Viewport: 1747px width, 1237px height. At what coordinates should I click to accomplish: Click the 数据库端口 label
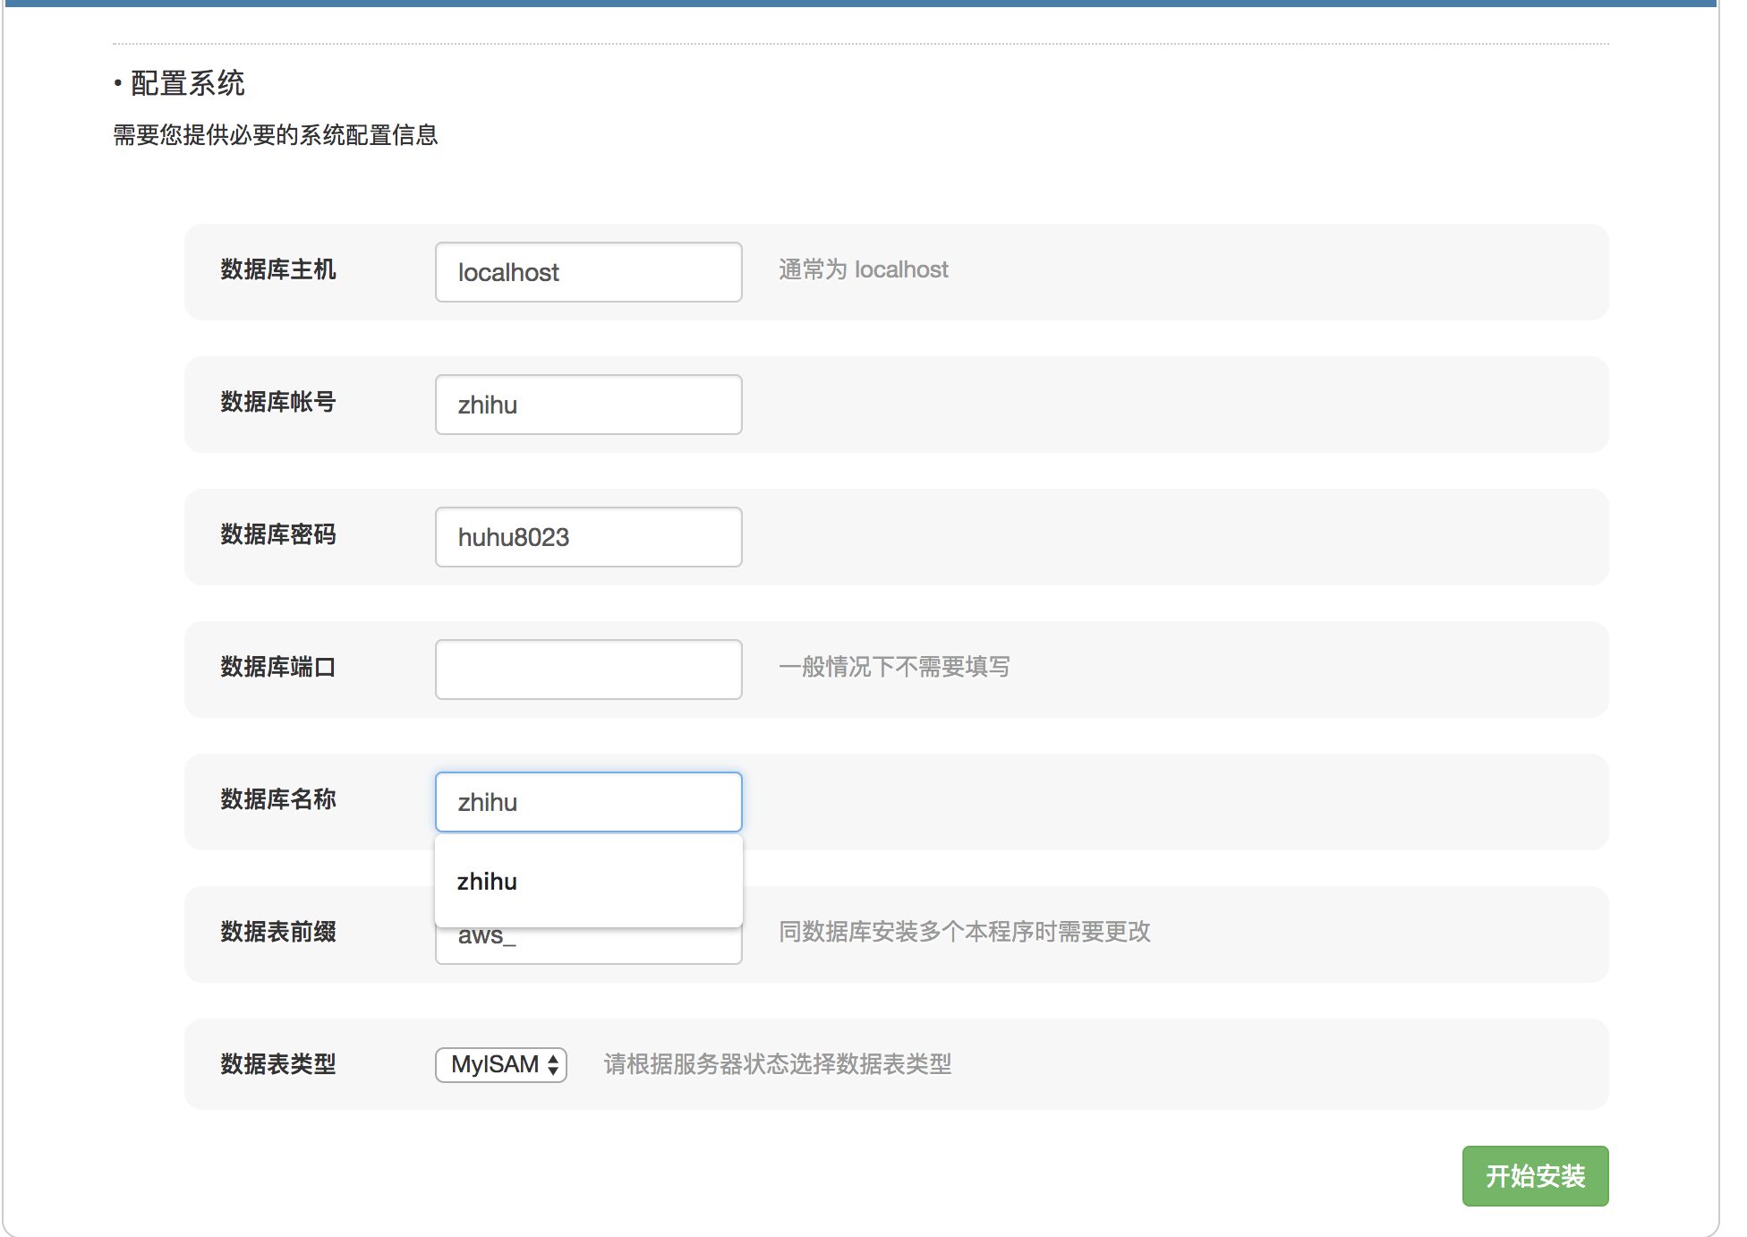pos(278,667)
